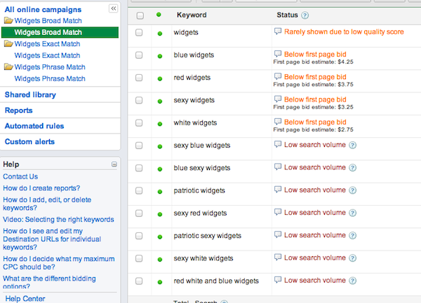
Task: Check the box for sexy widgets keyword
Action: pyautogui.click(x=139, y=100)
